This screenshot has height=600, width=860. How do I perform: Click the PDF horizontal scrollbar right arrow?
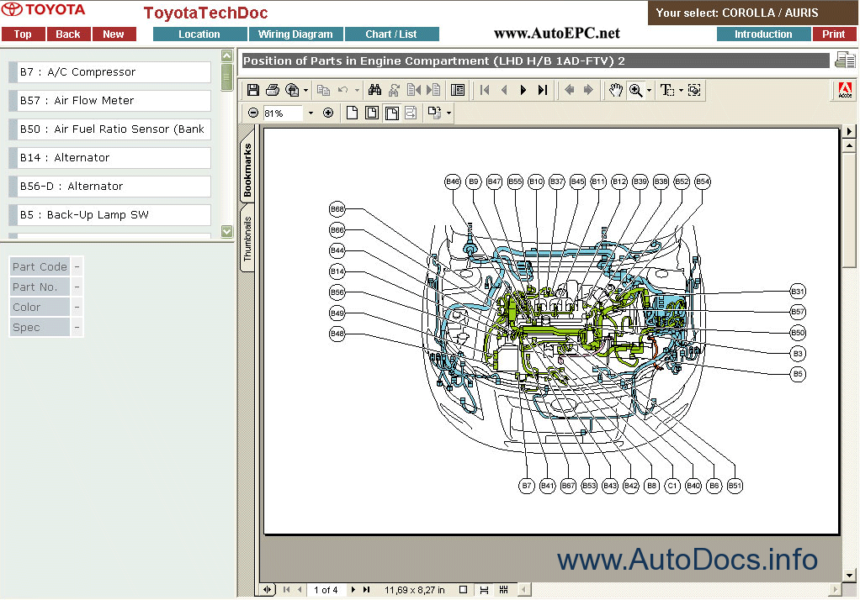835,590
